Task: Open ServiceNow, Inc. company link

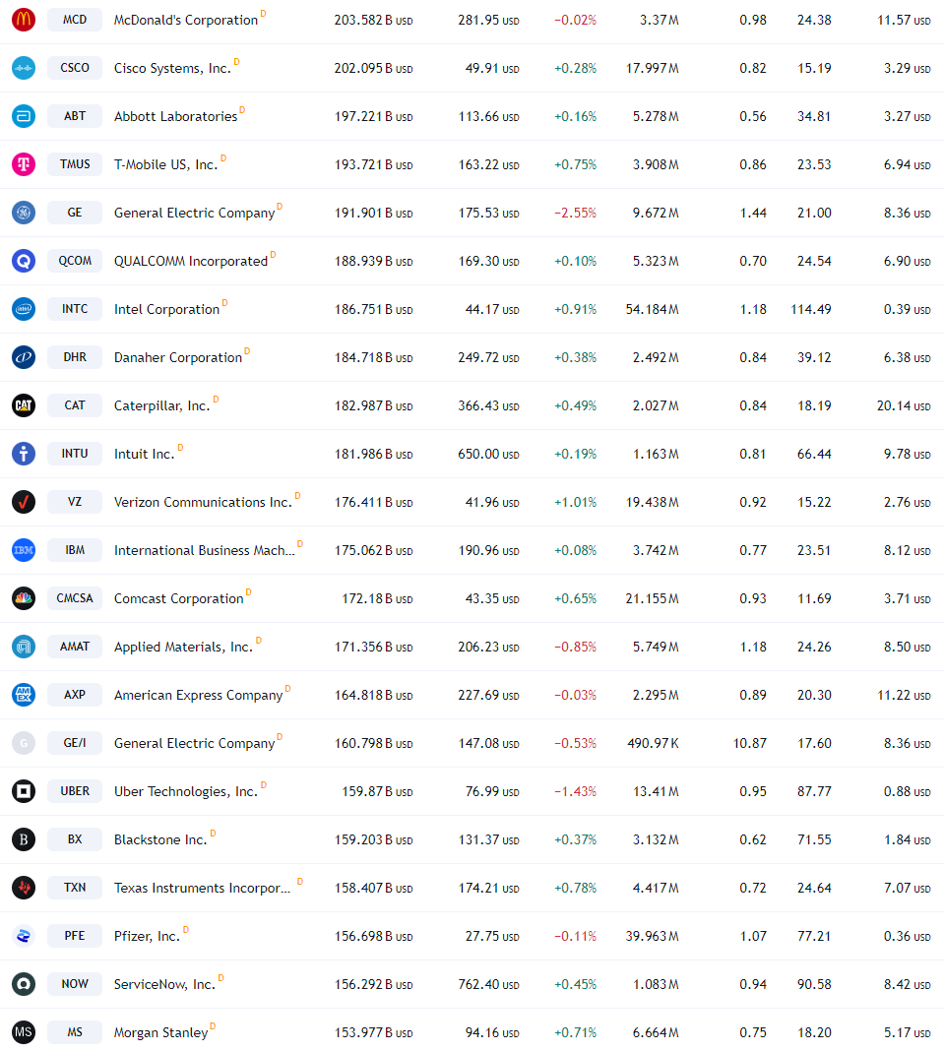Action: click(164, 984)
